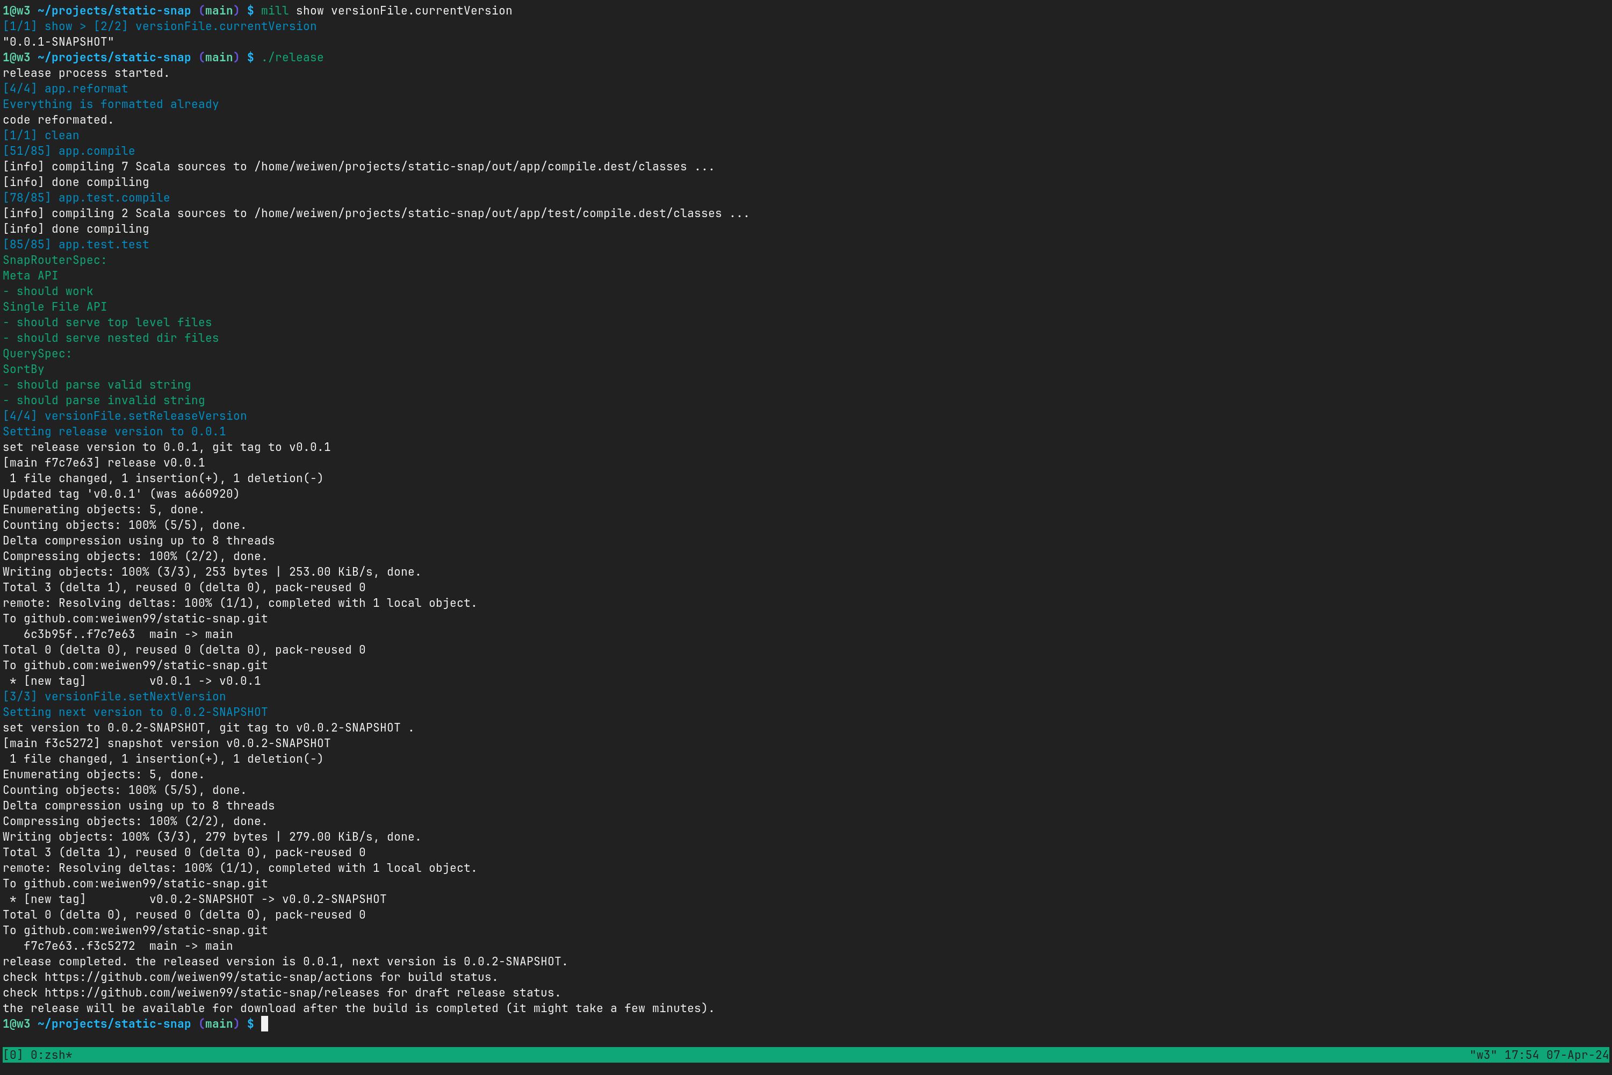Click the tmux host name "w3" in the status bar
Image resolution: width=1612 pixels, height=1075 pixels.
coord(1483,1055)
